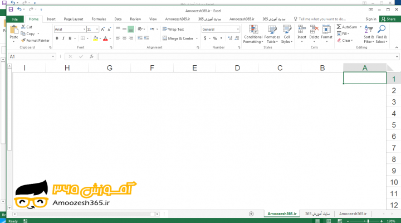The height and width of the screenshot is (223, 401).
Task: Select the Format Painter brush
Action: 23,40
